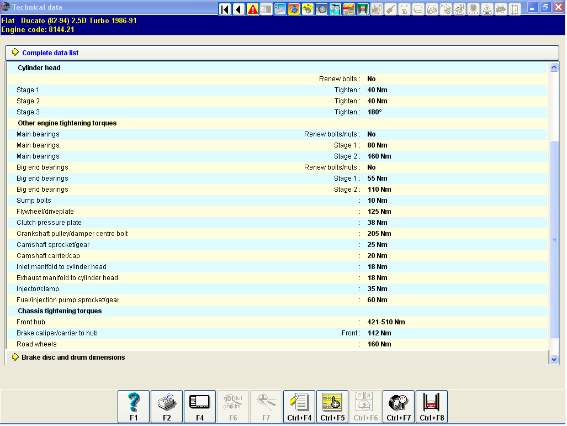Select the Front hub row
Viewport: 567px width, 426px height.
tap(277, 322)
